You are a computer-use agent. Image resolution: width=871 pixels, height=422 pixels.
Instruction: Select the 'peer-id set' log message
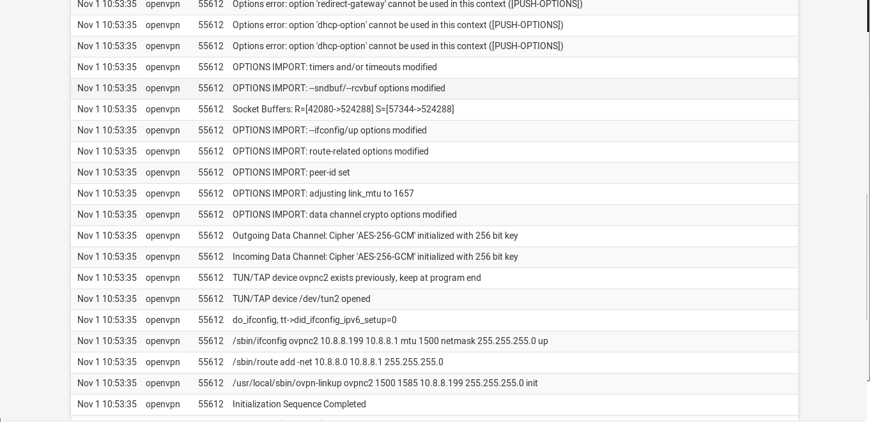click(x=291, y=172)
